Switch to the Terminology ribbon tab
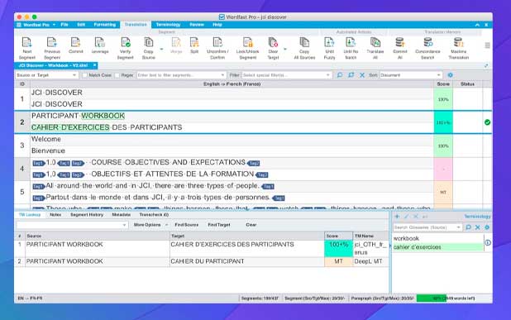The image size is (511, 320). 168,25
